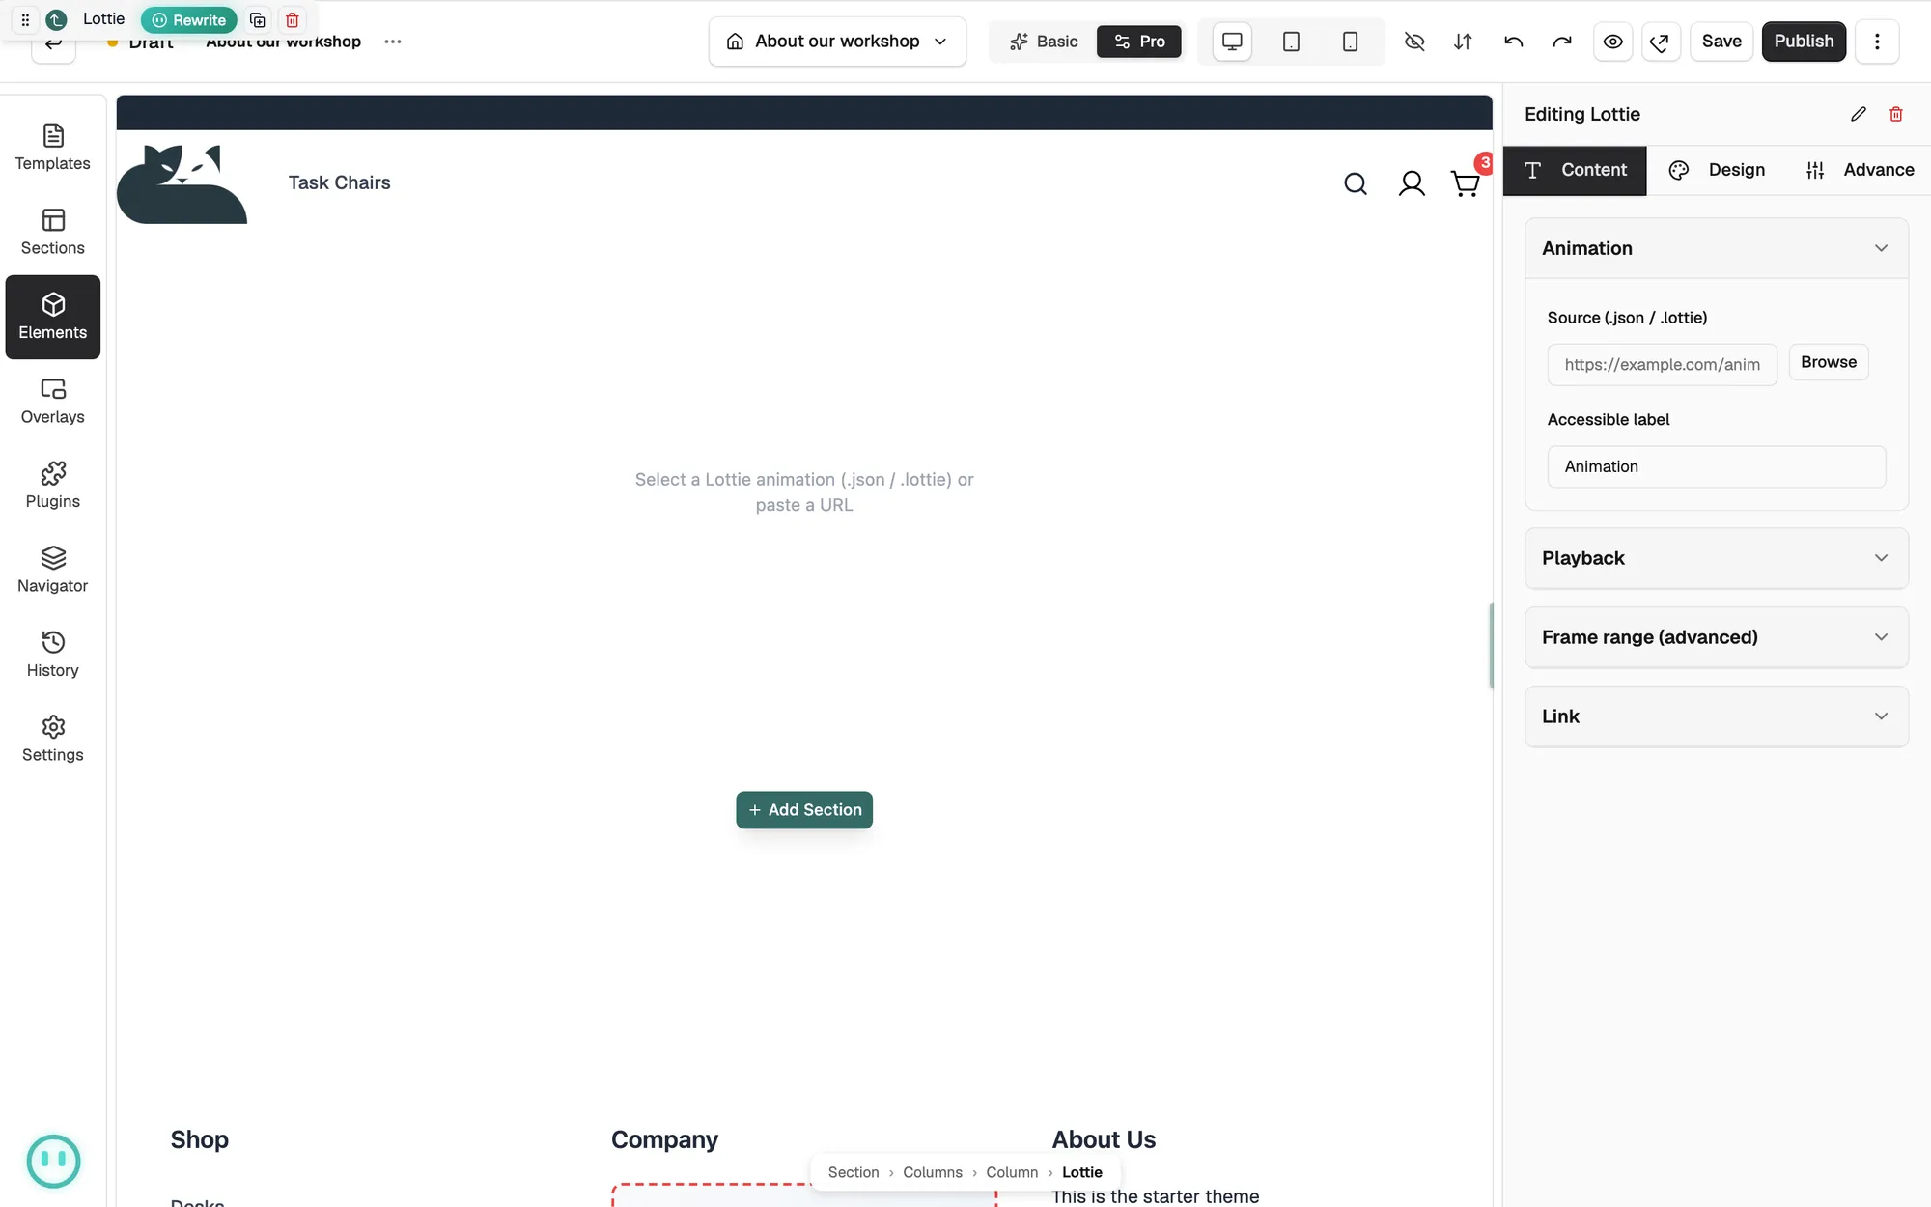This screenshot has width=1931, height=1207.
Task: Delete the Lottie via the panel's trash icon
Action: (x=1896, y=114)
